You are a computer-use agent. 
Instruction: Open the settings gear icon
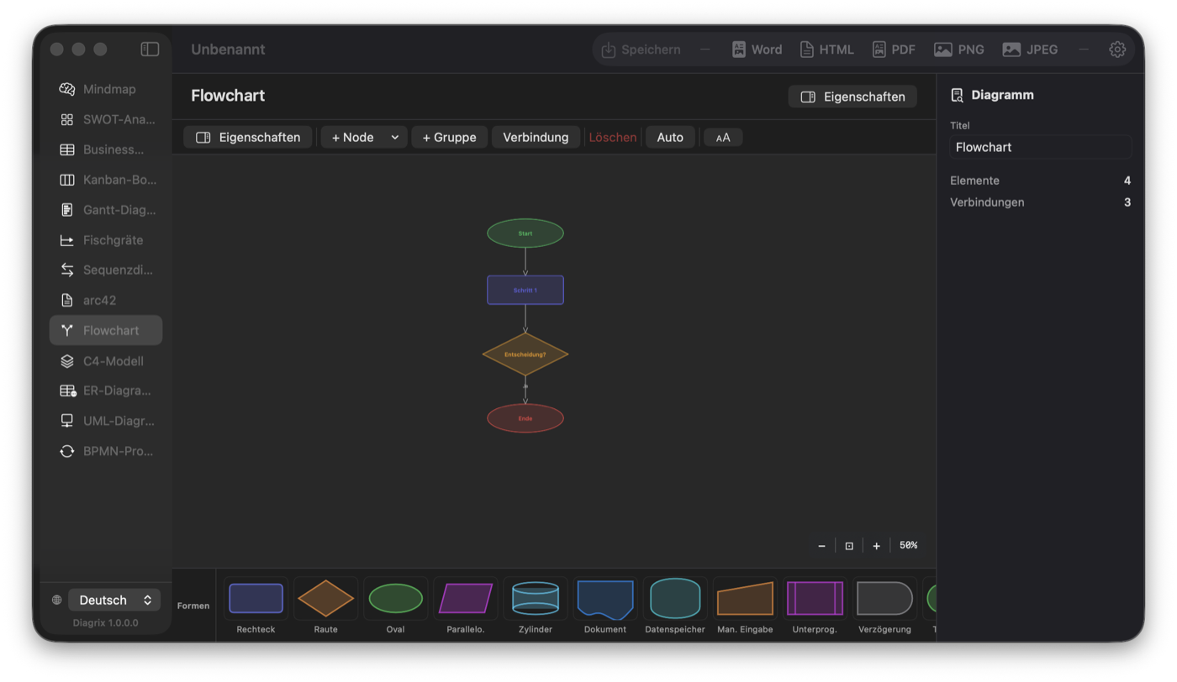point(1117,50)
